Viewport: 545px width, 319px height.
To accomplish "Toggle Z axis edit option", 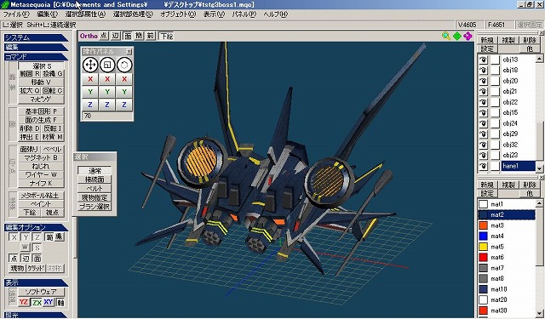I will click(37, 237).
